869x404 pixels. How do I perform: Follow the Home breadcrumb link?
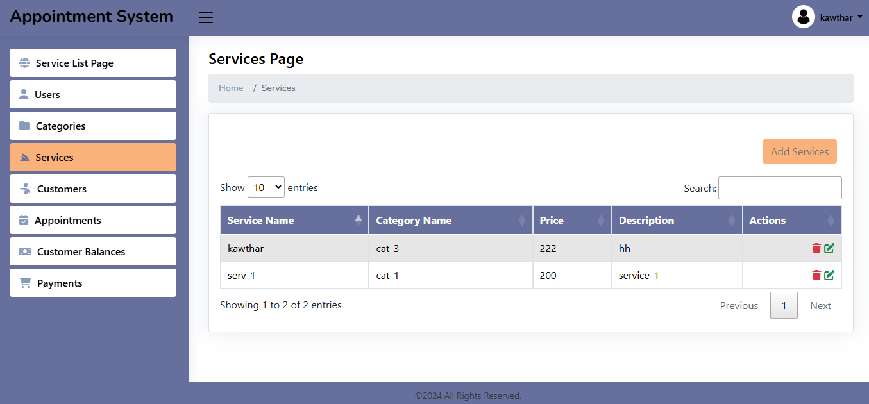click(231, 88)
